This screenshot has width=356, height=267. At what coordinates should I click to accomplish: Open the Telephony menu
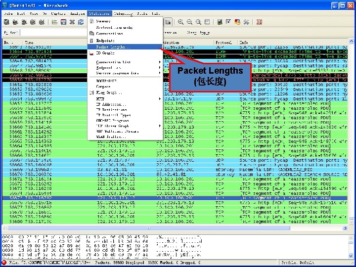123,14
